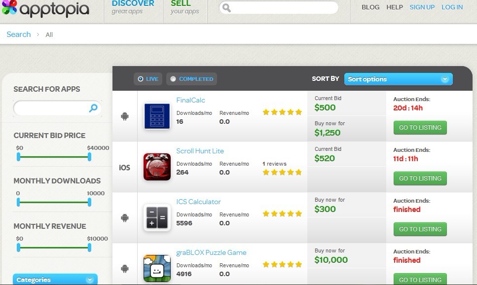Click the monthly downloads maximum slider handle

pos(89,202)
